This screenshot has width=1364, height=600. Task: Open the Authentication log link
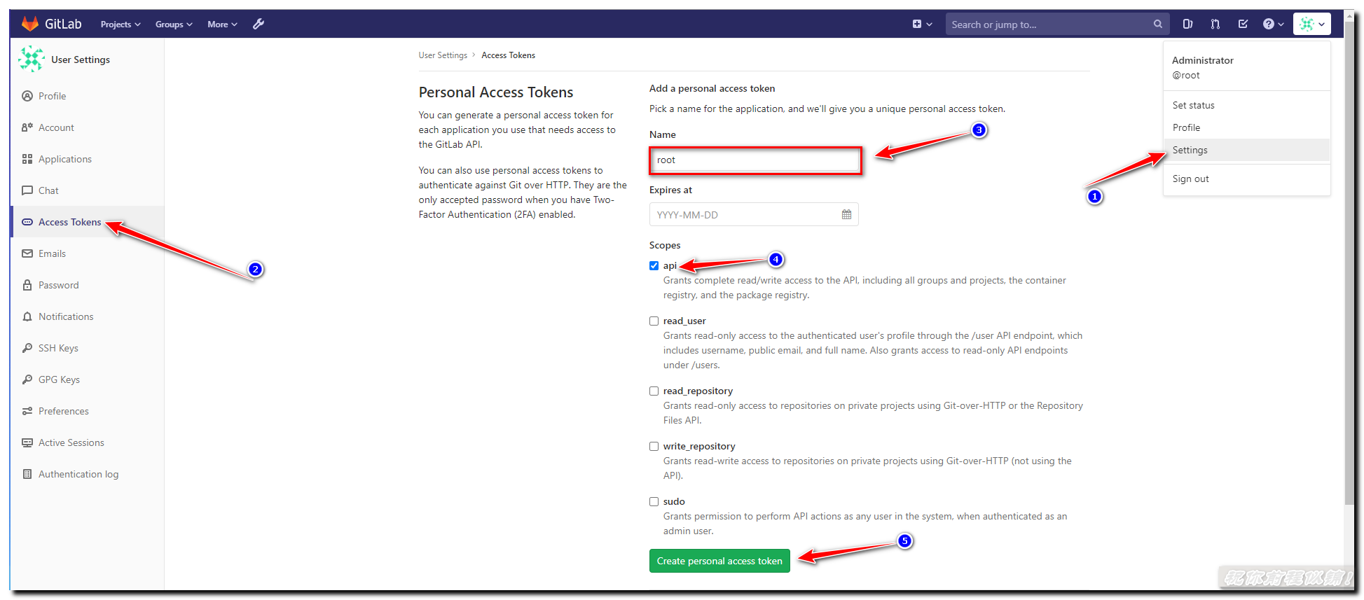click(x=78, y=474)
